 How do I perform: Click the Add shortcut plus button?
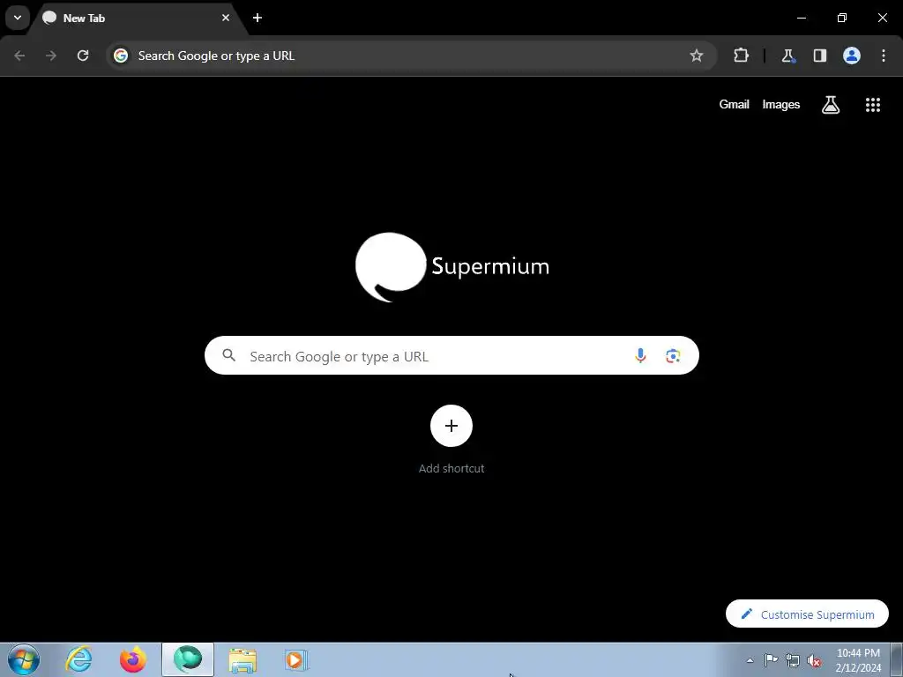click(x=451, y=426)
